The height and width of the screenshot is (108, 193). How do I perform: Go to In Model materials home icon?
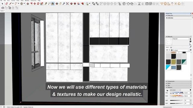coord(172,50)
